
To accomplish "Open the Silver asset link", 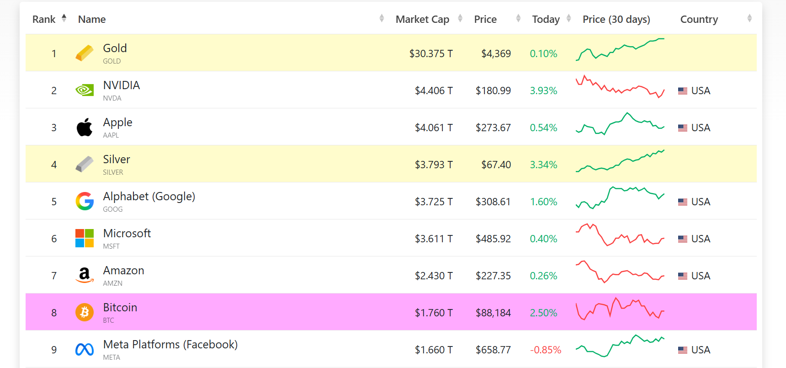I will (117, 159).
